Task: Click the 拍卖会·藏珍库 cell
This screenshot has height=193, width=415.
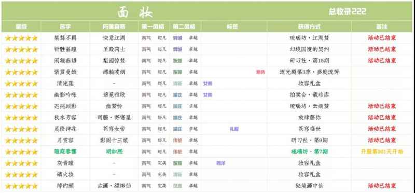Action: coord(309,95)
